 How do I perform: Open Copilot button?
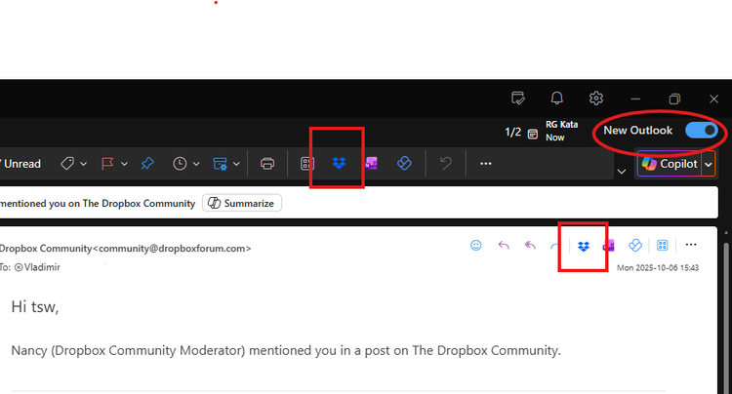[x=670, y=164]
